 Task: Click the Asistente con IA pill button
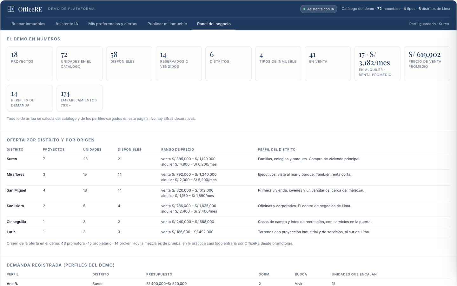click(319, 9)
